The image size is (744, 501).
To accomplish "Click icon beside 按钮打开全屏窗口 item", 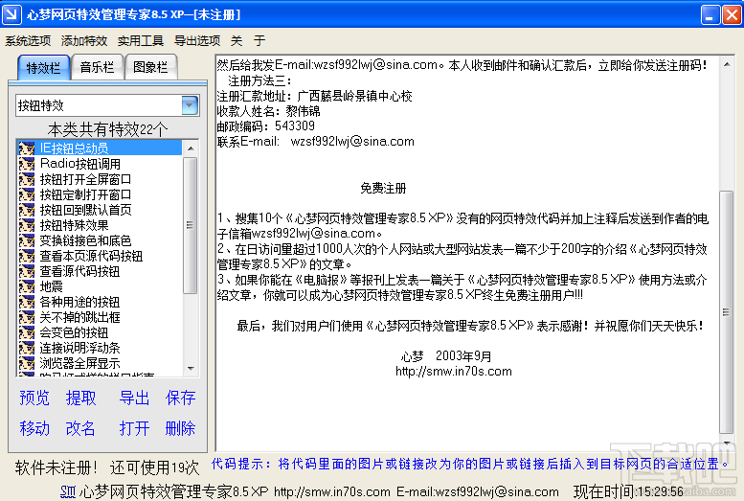I will coord(27,179).
